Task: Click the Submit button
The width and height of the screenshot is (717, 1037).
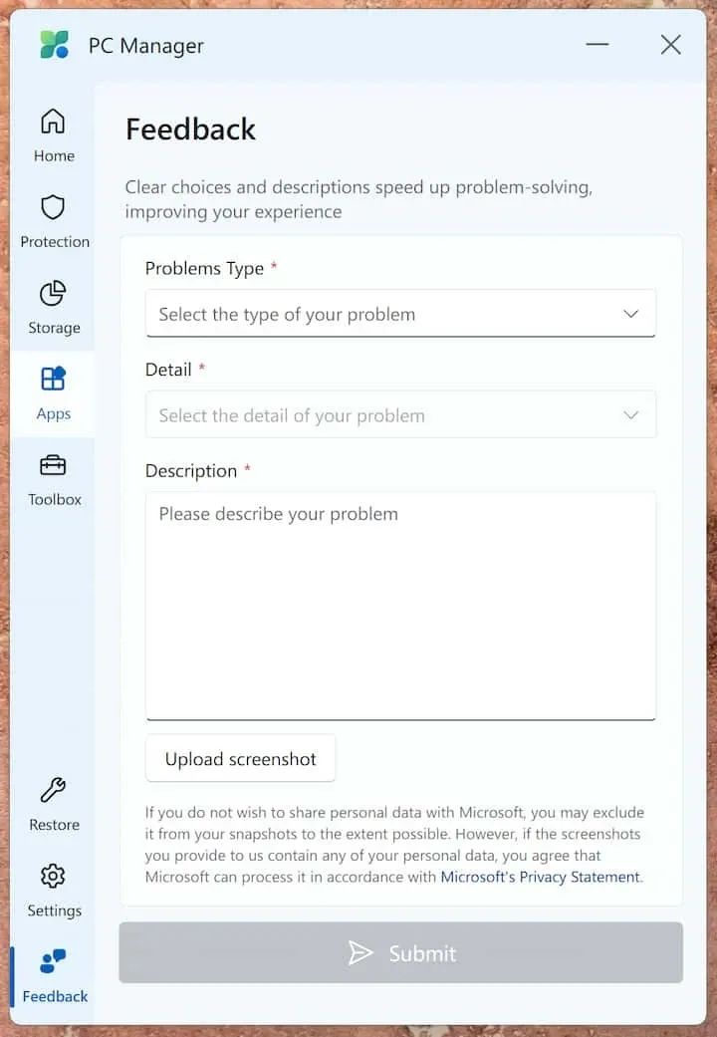Action: [x=401, y=952]
